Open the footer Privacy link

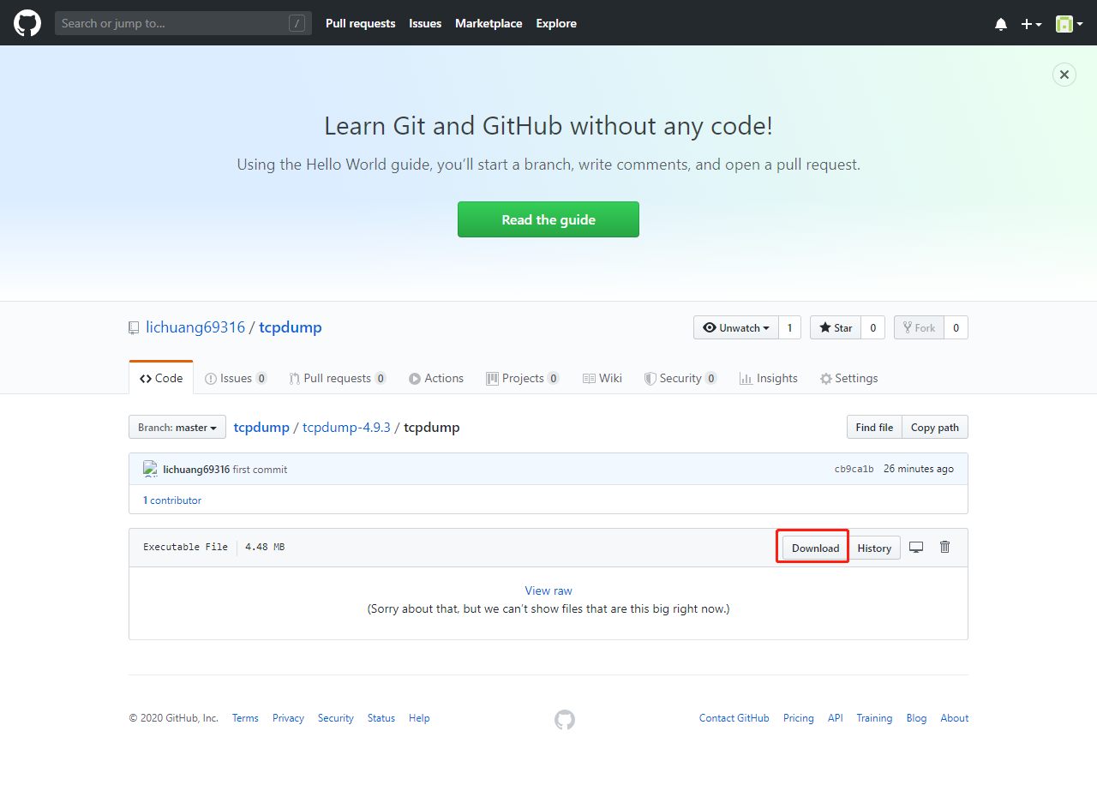288,718
